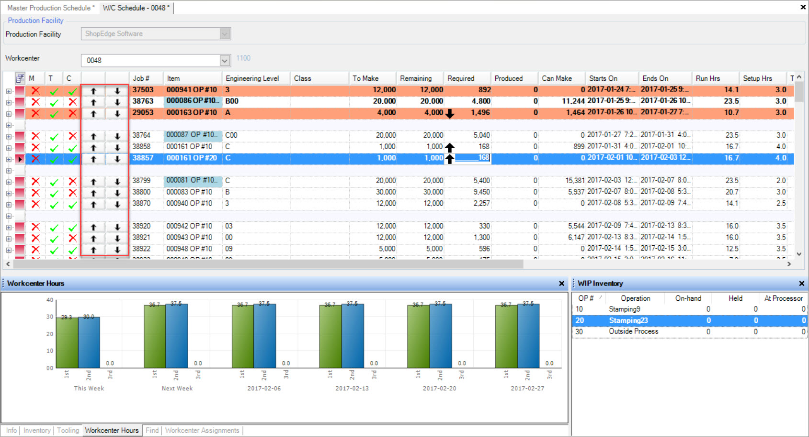Viewport: 809px width, 437px height.
Task: Open the Workcenter Assignments bottom tab
Action: [202, 430]
